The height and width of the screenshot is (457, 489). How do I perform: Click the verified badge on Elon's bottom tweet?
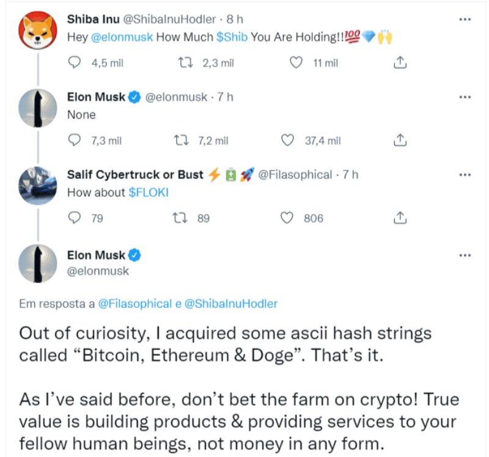pyautogui.click(x=133, y=255)
